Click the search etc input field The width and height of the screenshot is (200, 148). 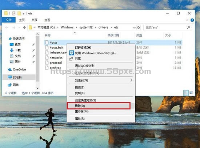pyautogui.click(x=165, y=27)
